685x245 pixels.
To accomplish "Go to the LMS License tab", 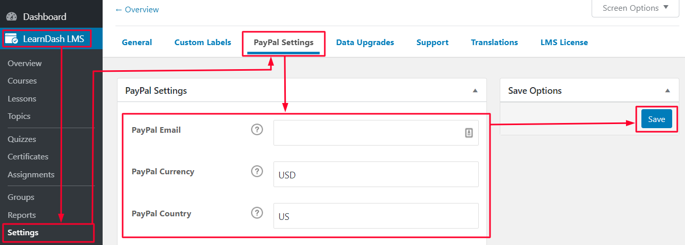I will coord(564,43).
